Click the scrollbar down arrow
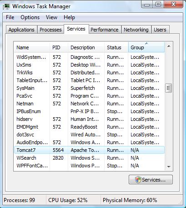This screenshot has width=186, height=208. click(169, 167)
